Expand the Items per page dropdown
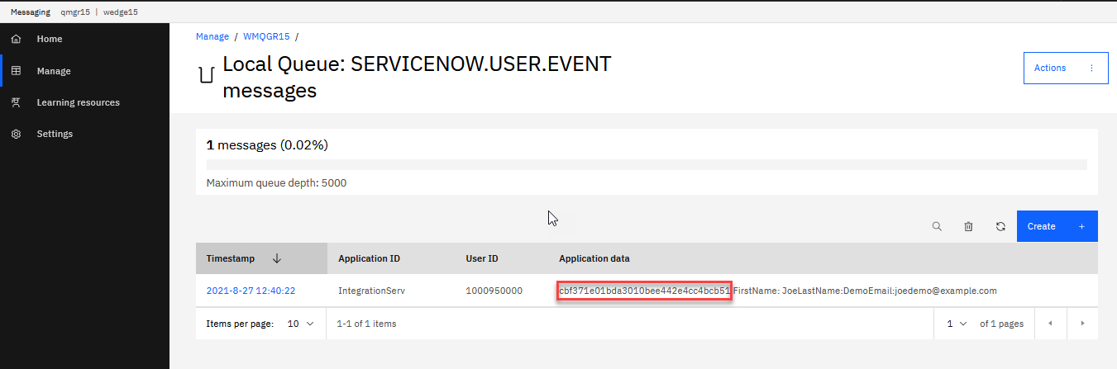This screenshot has width=1117, height=369. (301, 324)
